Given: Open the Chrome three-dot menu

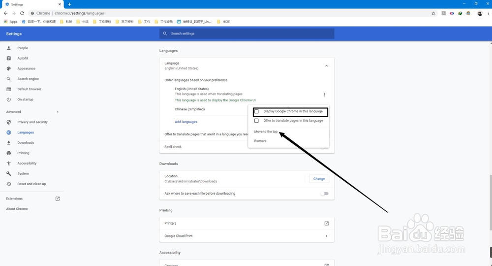Looking at the screenshot, I should pos(488,13).
